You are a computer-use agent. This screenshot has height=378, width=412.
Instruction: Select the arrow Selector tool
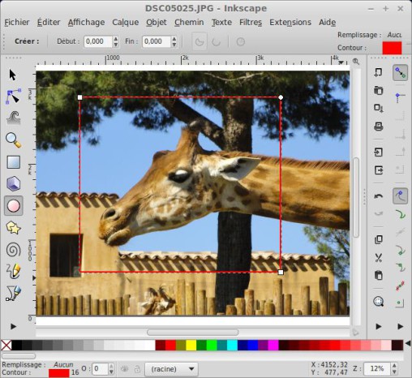12,75
